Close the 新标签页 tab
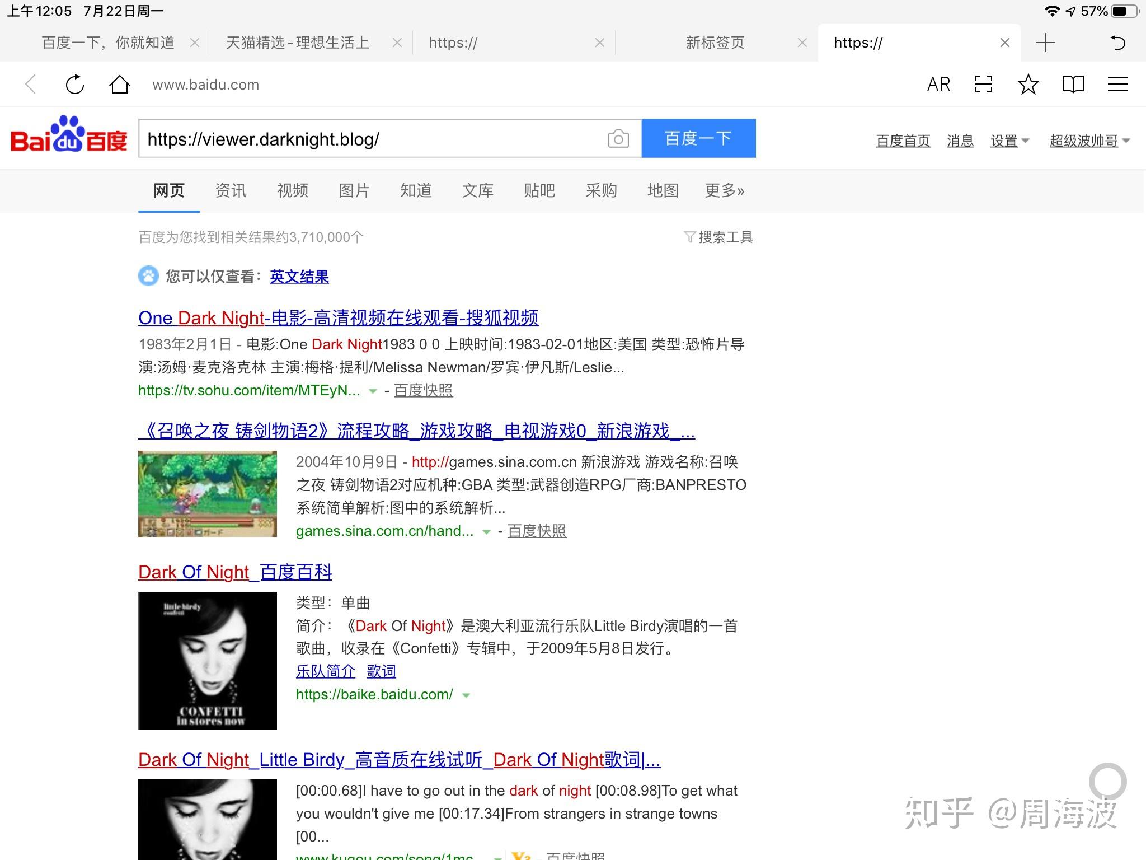This screenshot has width=1146, height=860. coord(802,43)
